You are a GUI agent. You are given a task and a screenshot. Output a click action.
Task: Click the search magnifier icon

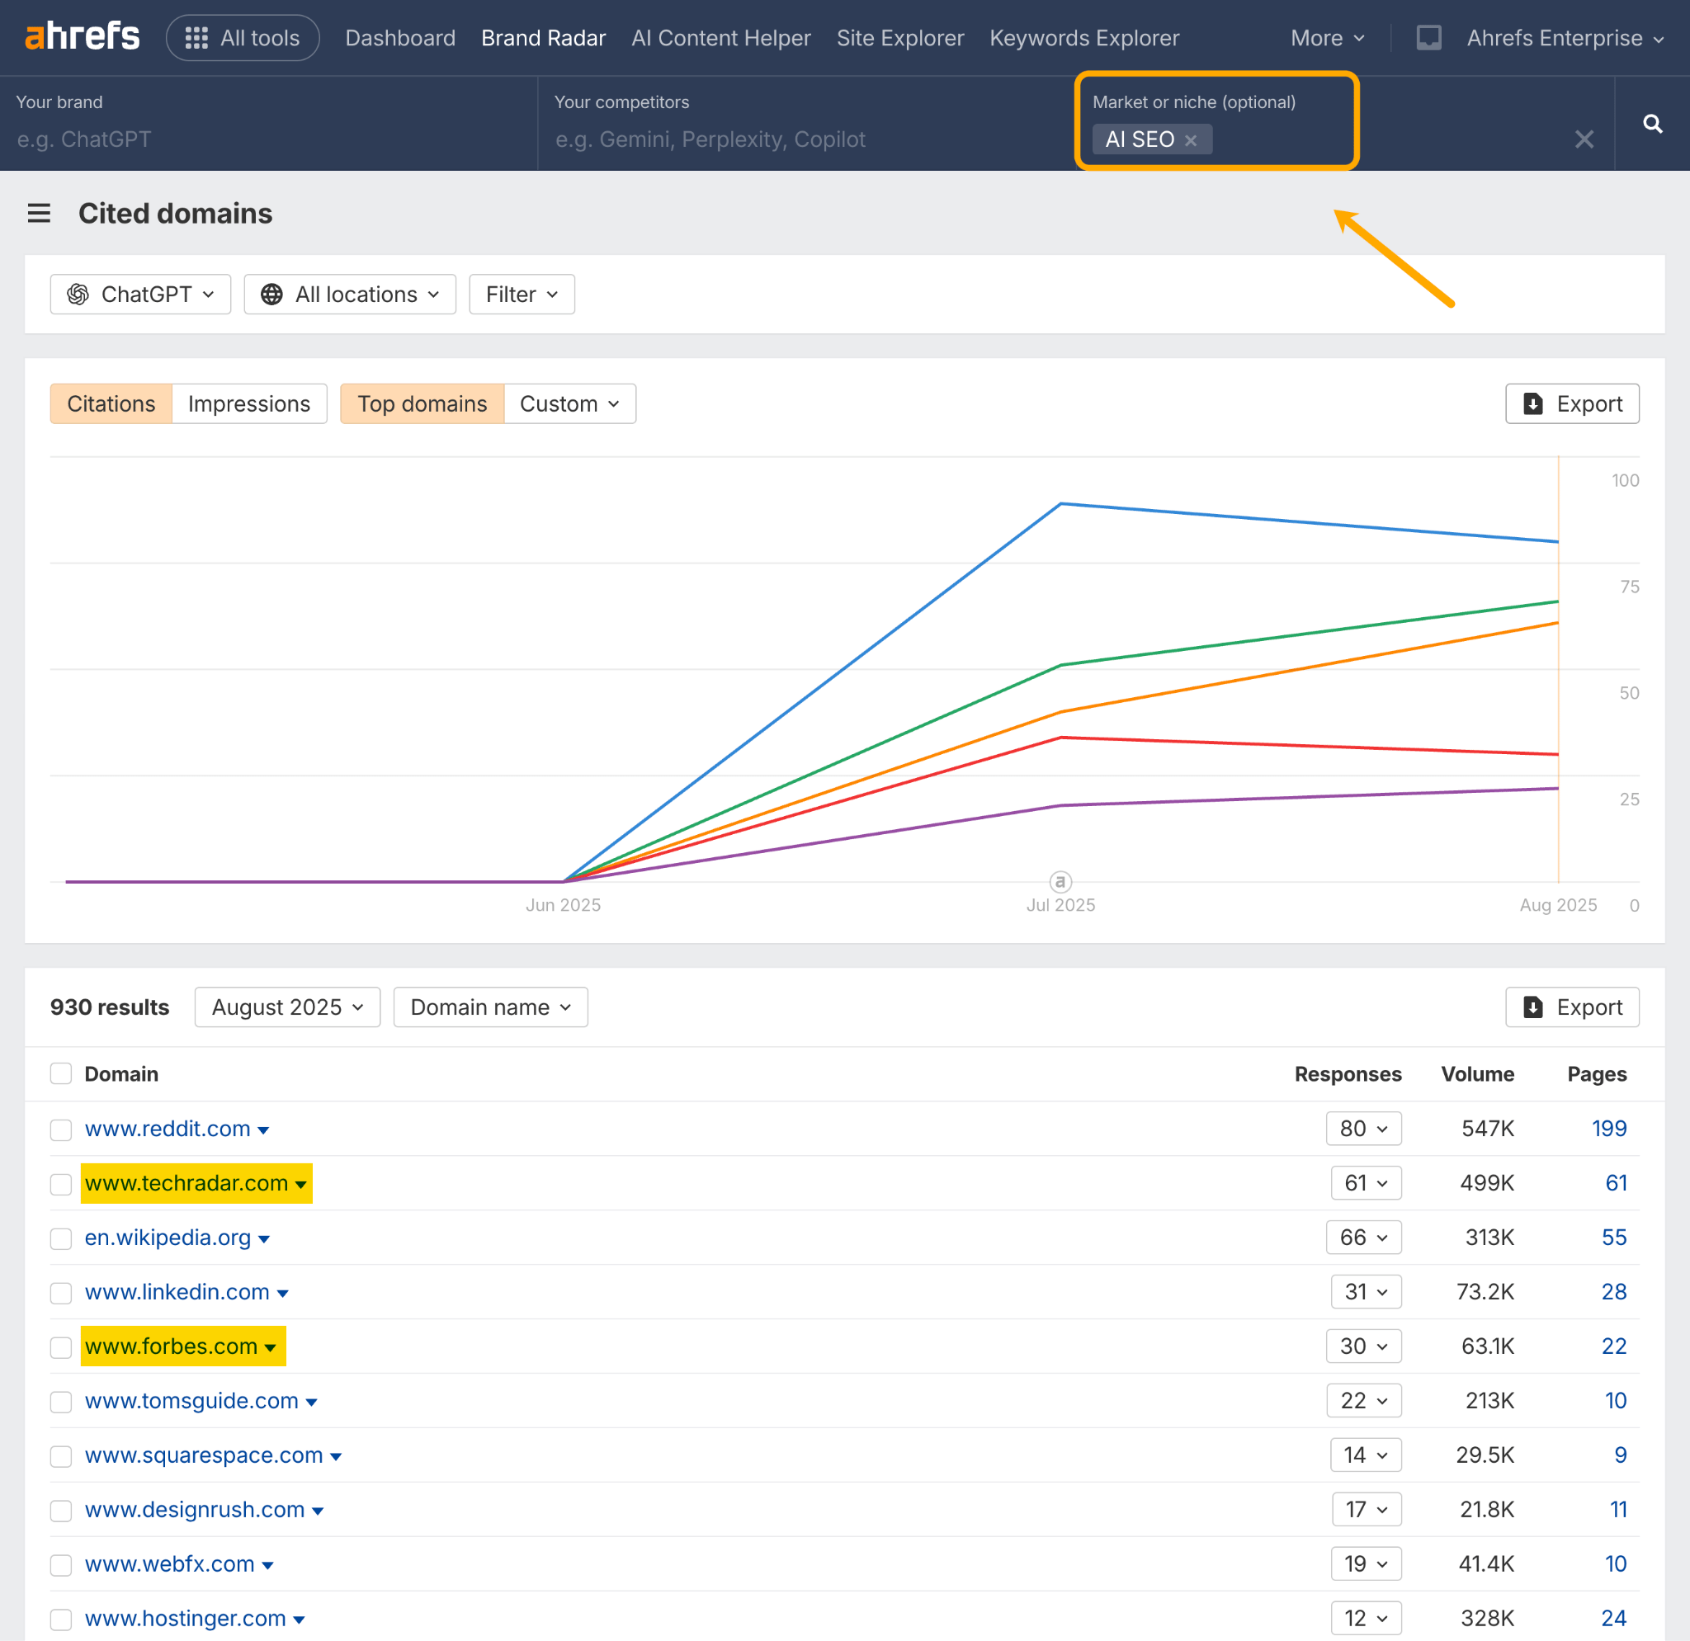tap(1653, 123)
